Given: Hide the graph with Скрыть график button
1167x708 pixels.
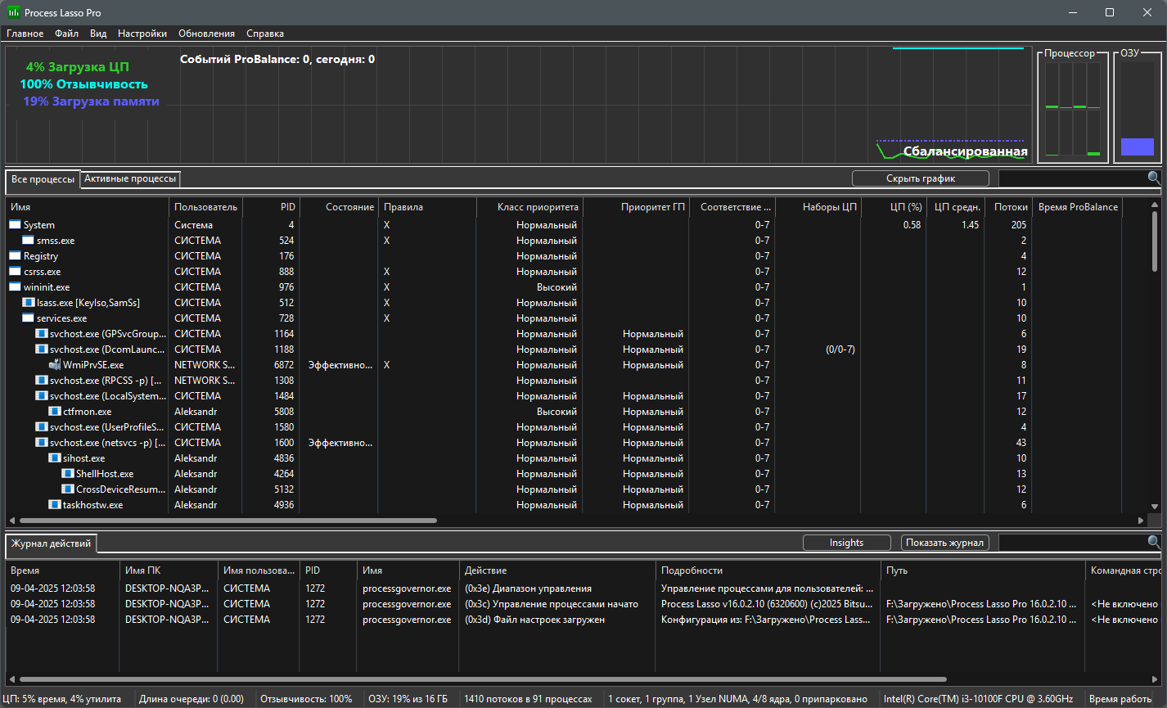Looking at the screenshot, I should [921, 178].
